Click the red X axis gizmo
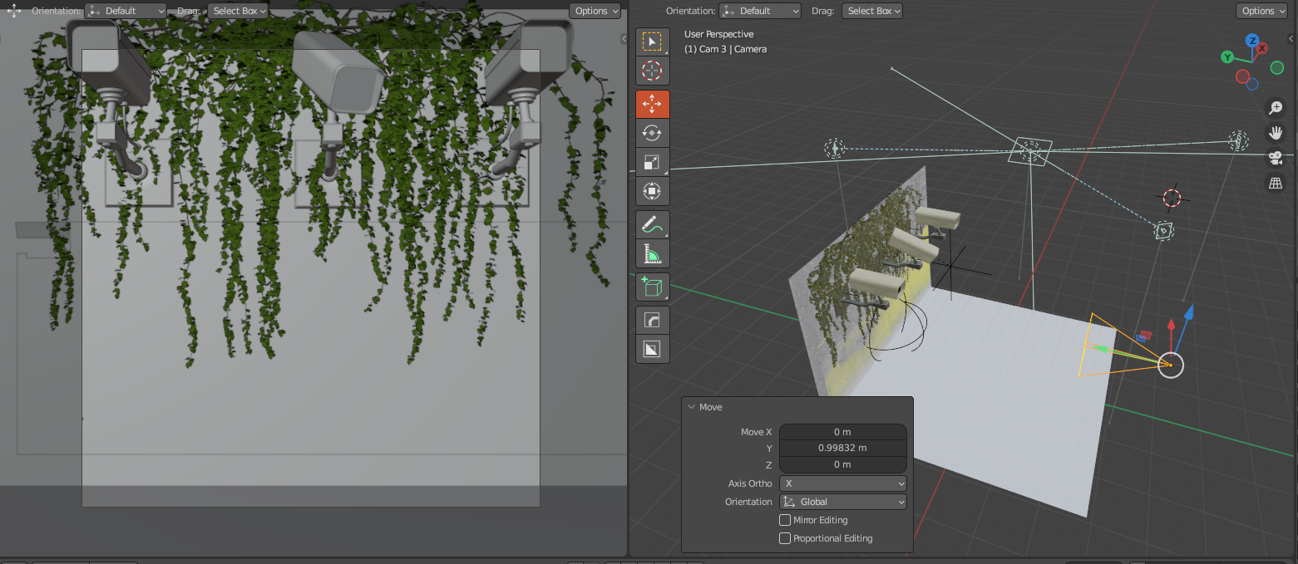This screenshot has width=1298, height=564. pos(1262,48)
